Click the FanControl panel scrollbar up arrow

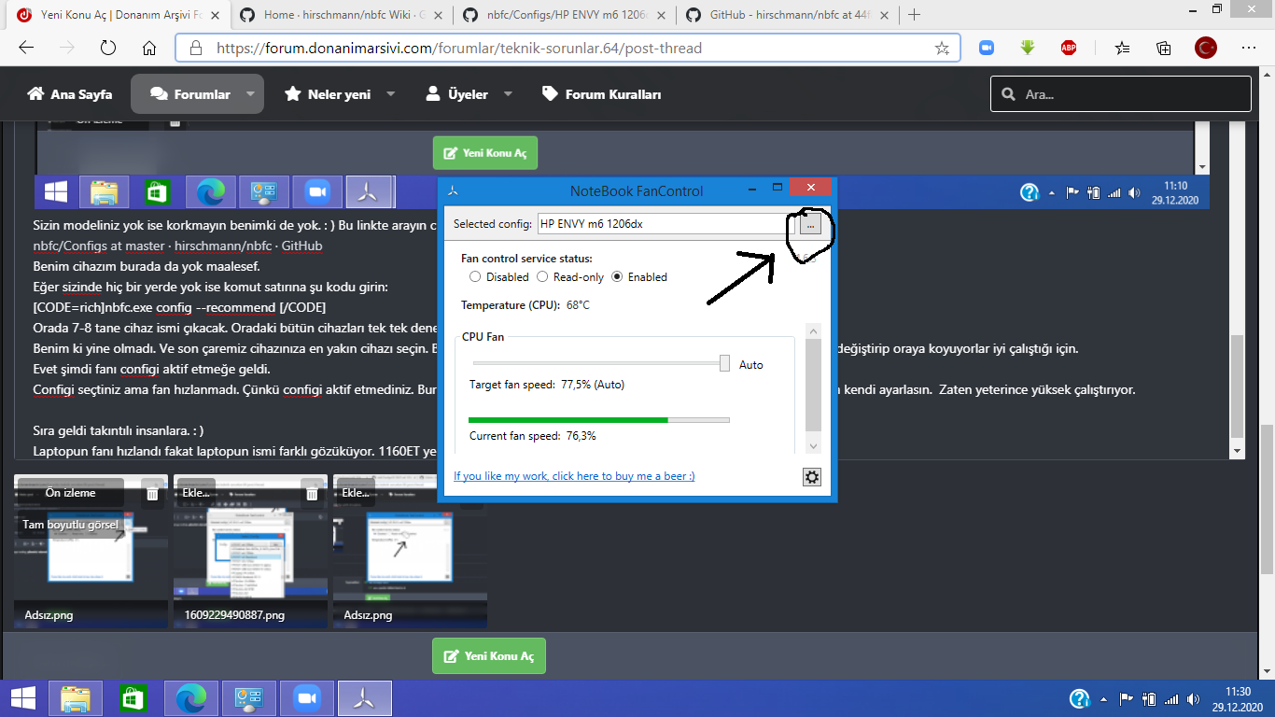[x=813, y=331]
